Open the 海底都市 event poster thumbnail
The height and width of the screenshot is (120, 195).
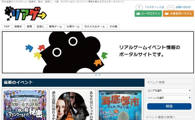point(120,105)
